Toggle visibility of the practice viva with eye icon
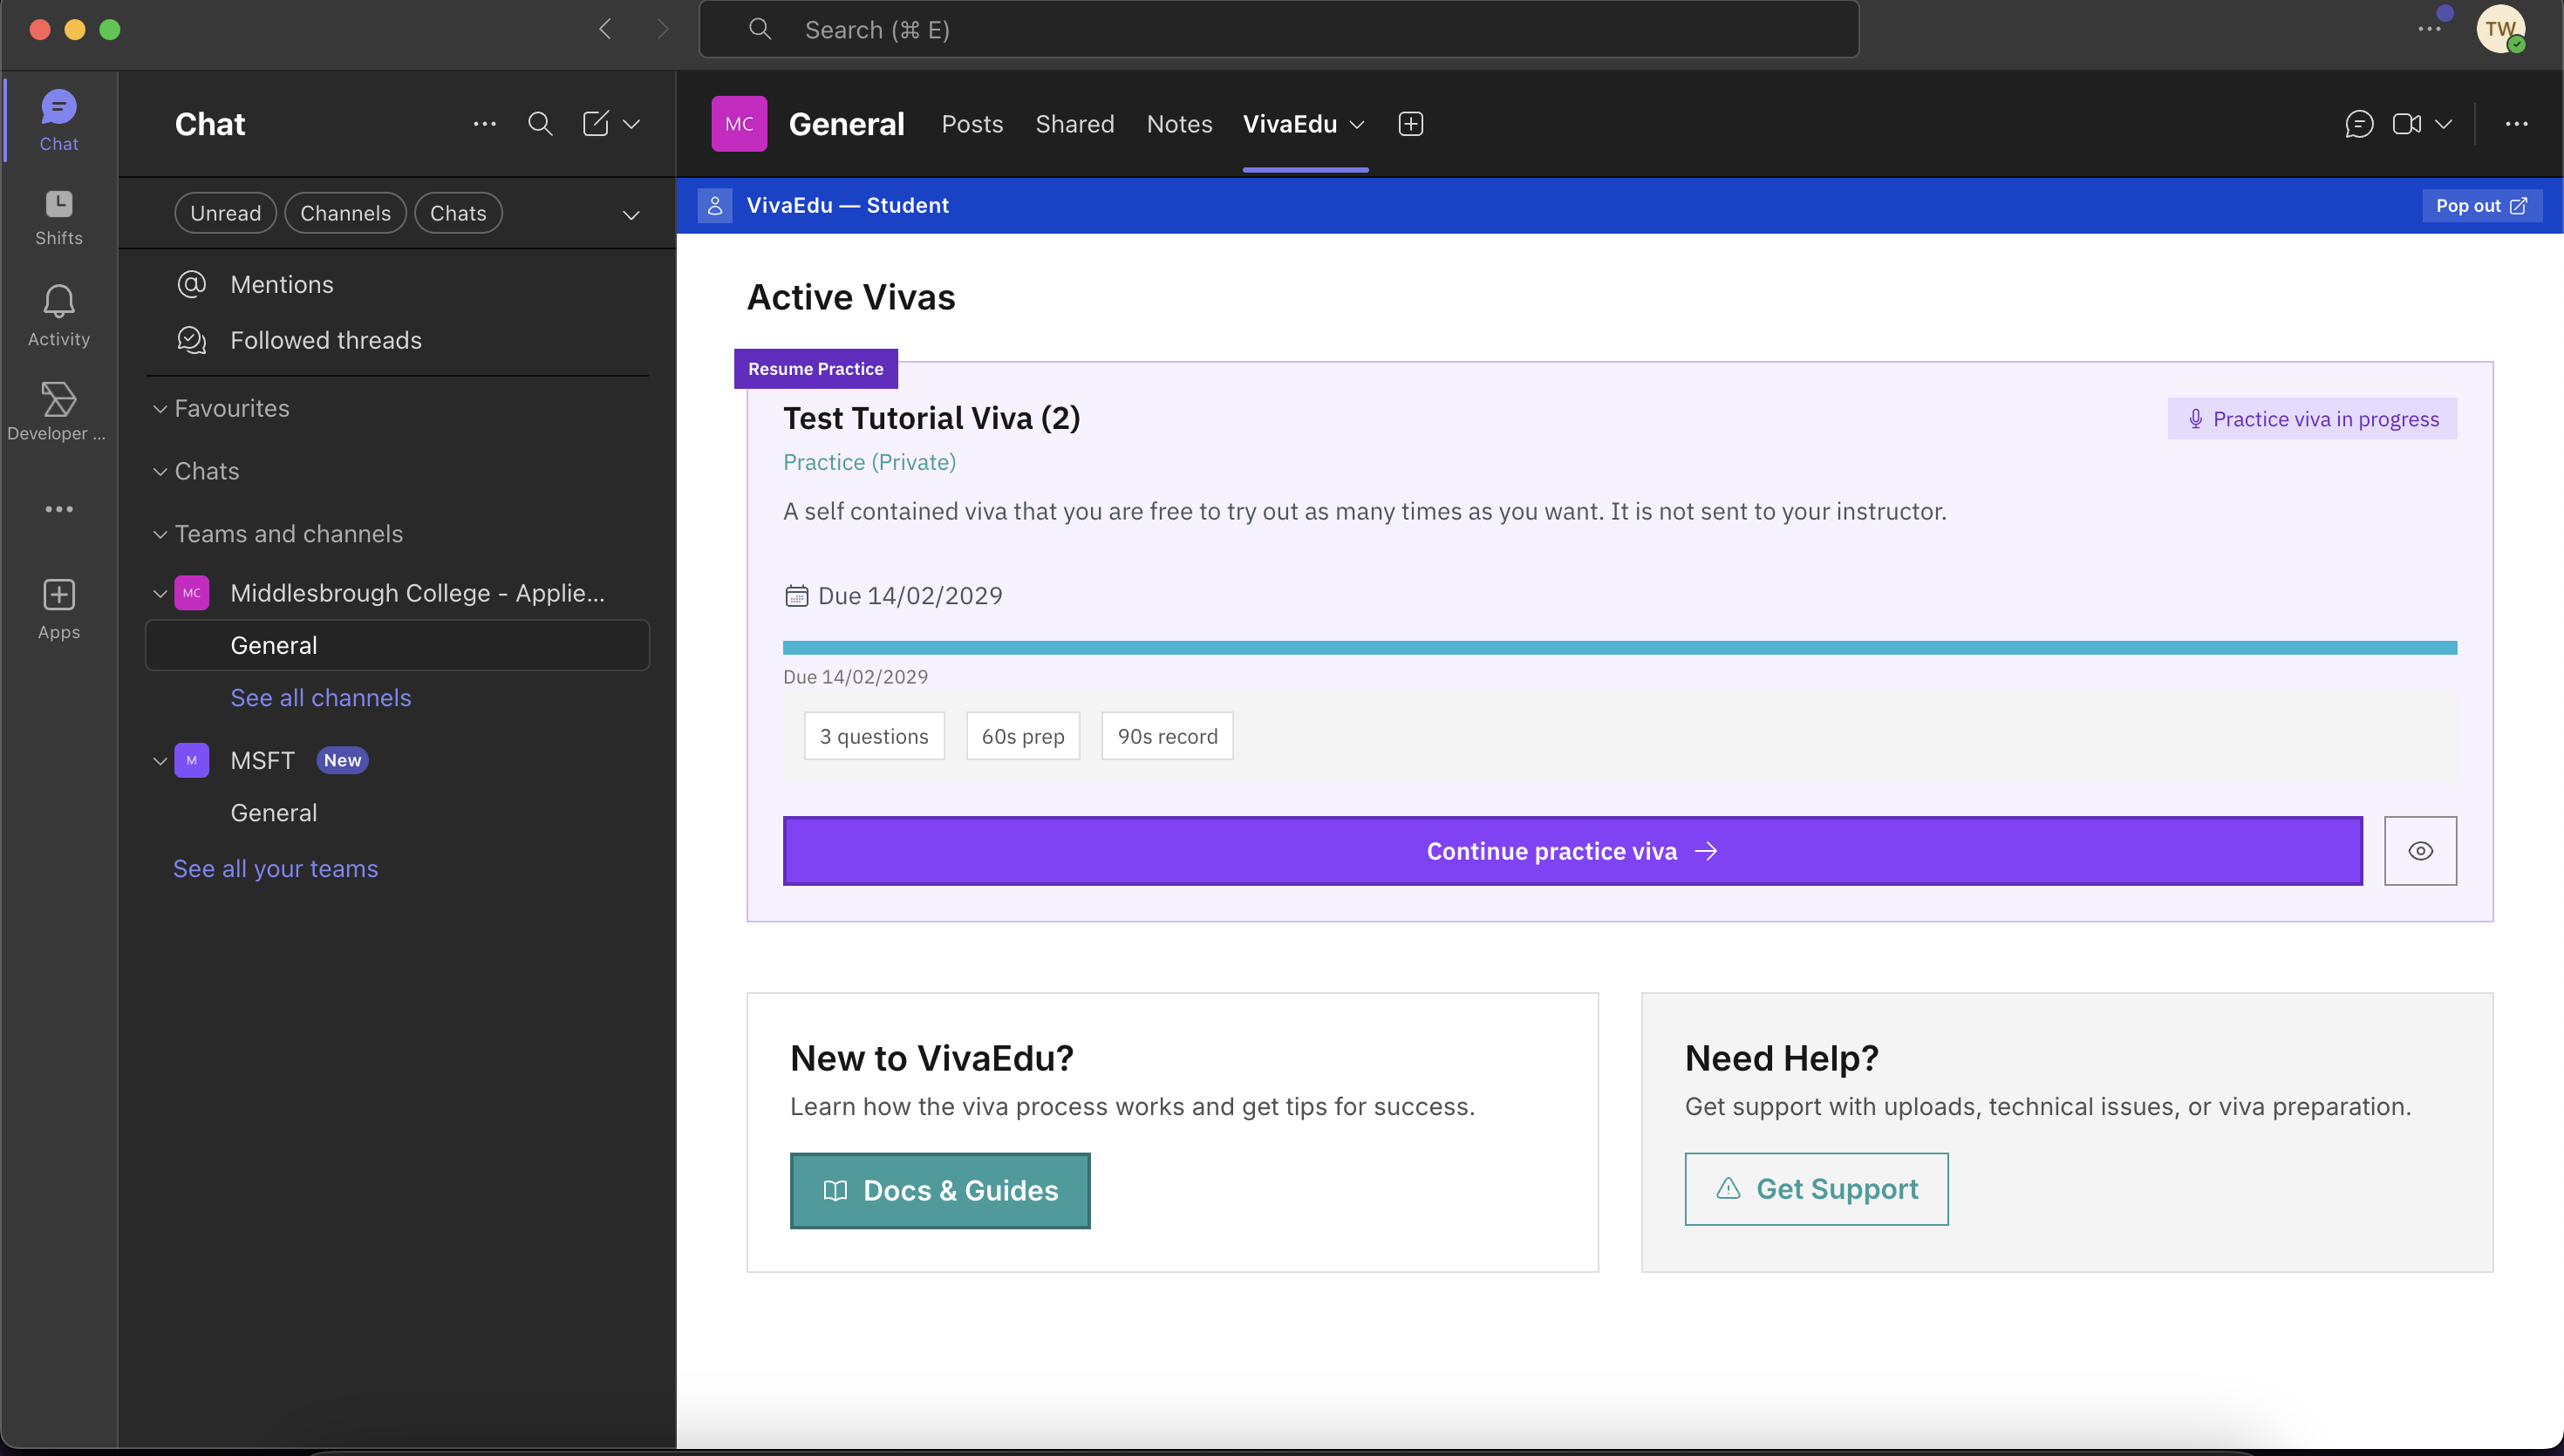The image size is (2564, 1456). (2420, 850)
